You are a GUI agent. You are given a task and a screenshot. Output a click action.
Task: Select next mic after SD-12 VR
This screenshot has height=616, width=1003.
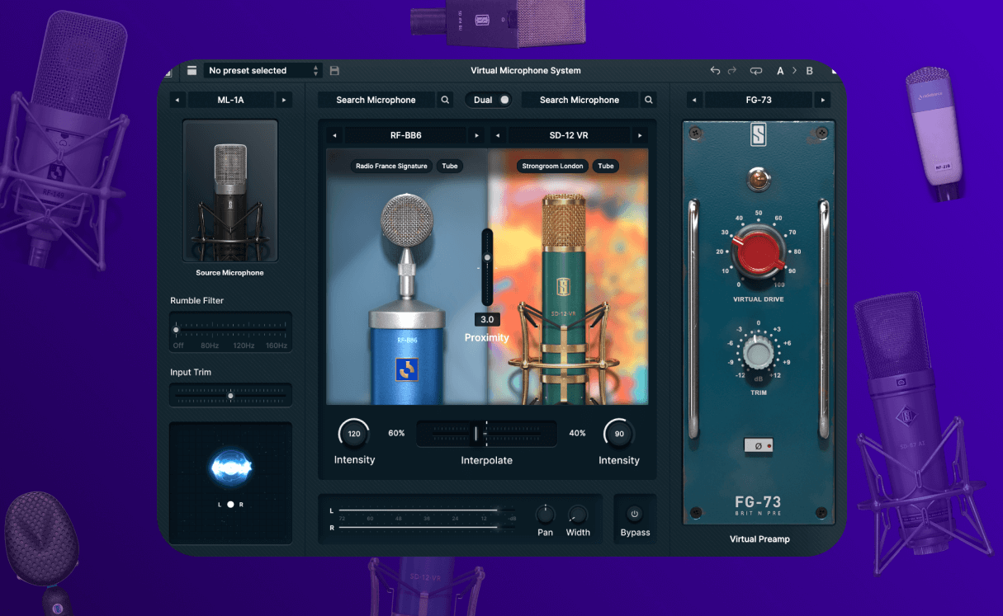[640, 135]
